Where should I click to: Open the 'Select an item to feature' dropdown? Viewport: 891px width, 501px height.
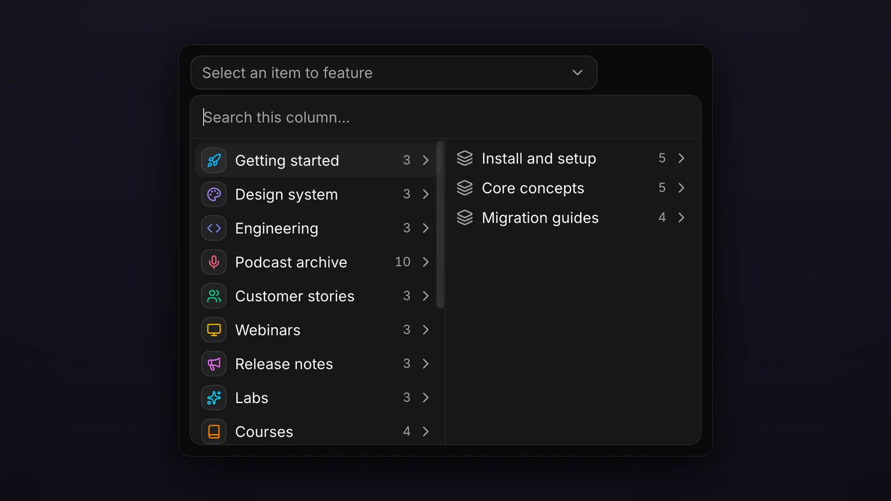(x=394, y=72)
